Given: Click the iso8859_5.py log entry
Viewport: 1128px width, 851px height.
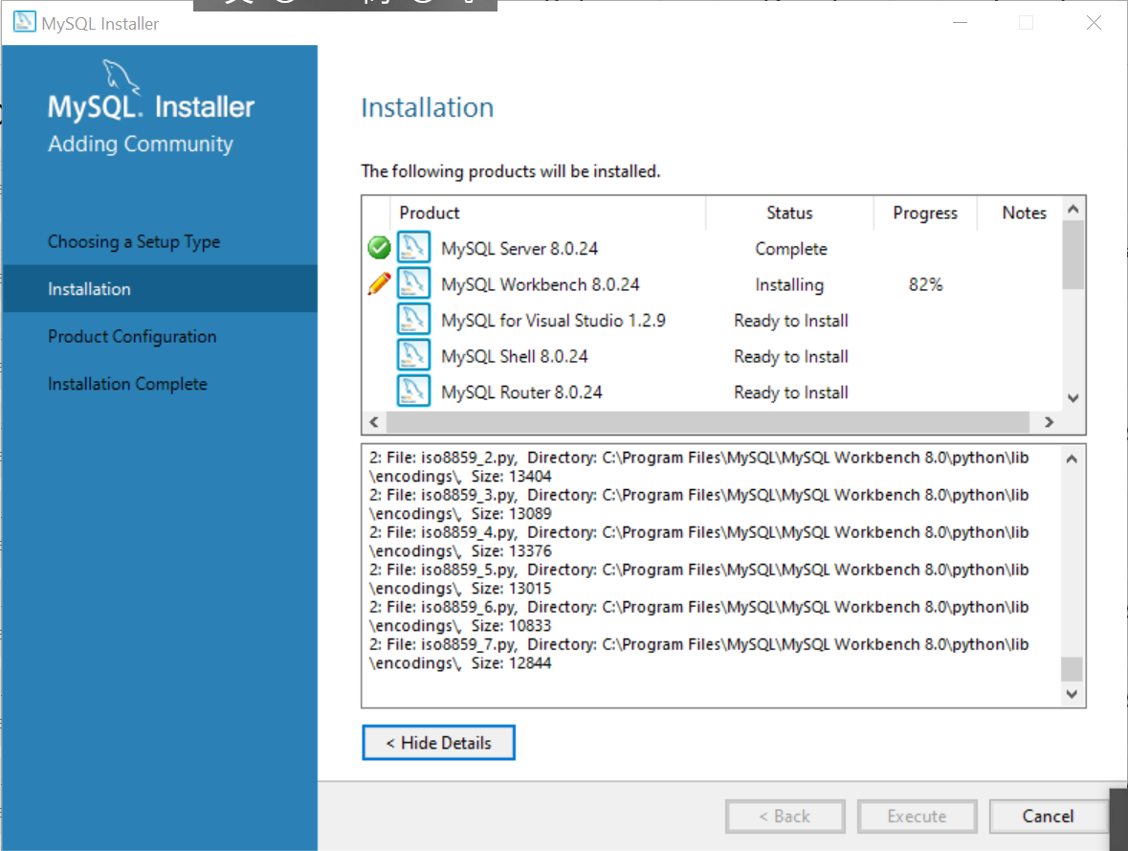Looking at the screenshot, I should point(698,579).
